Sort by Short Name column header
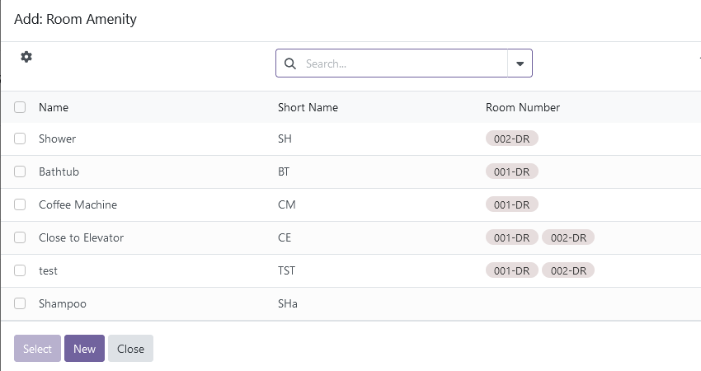701x371 pixels. [x=308, y=107]
